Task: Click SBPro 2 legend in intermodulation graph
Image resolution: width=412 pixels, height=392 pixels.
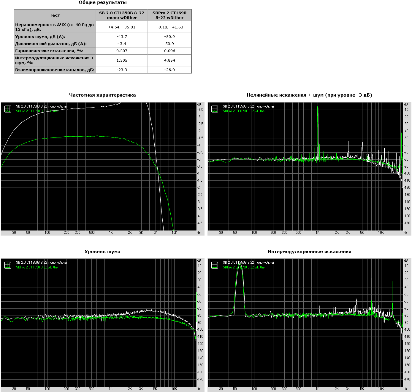Action: [x=244, y=267]
